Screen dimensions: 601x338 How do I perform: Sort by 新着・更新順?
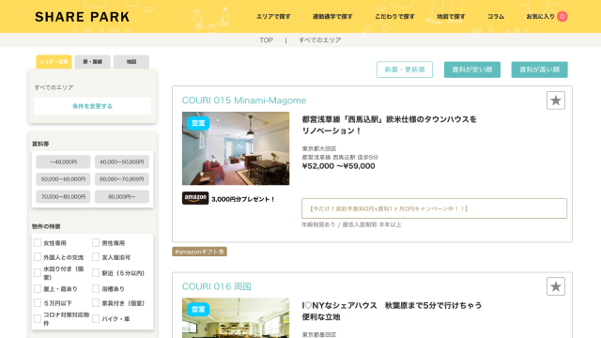[405, 69]
